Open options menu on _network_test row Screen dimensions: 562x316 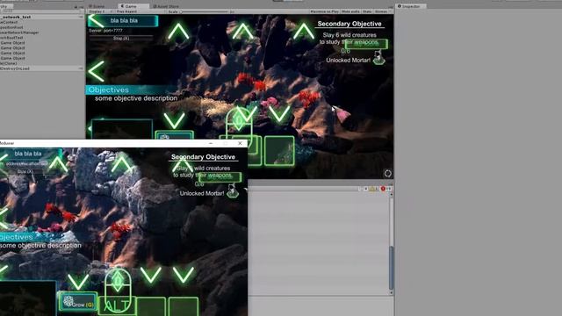point(81,17)
